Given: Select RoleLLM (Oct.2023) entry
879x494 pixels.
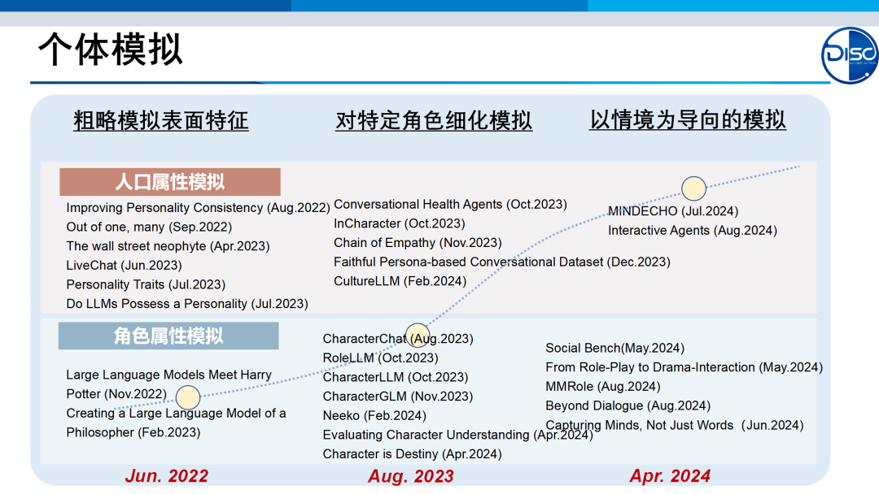Looking at the screenshot, I should [381, 358].
